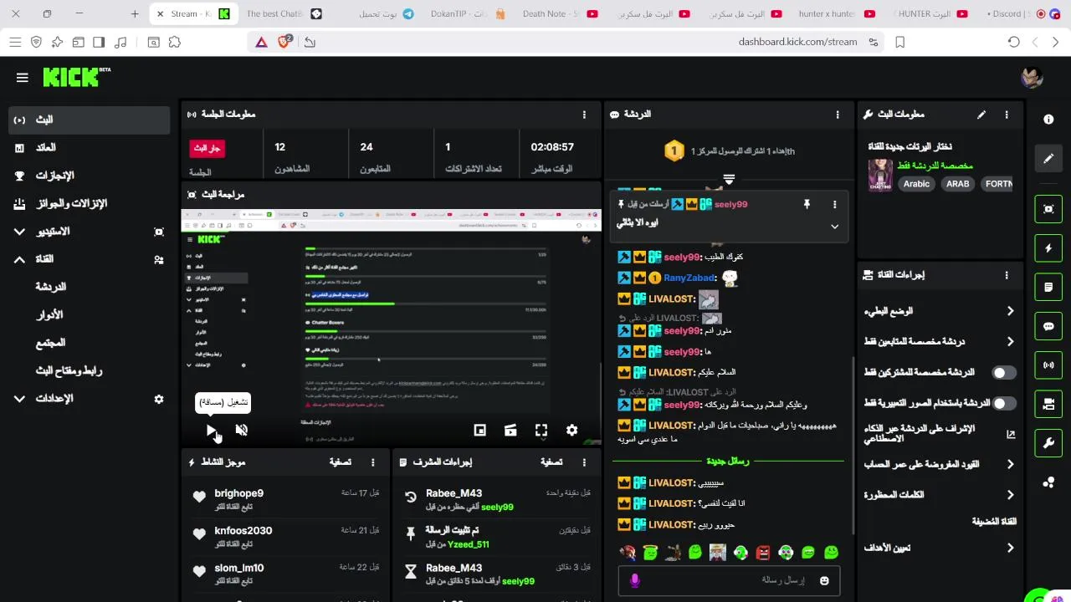Expand the Studio section in sidebar
The image size is (1071, 602).
(x=19, y=232)
